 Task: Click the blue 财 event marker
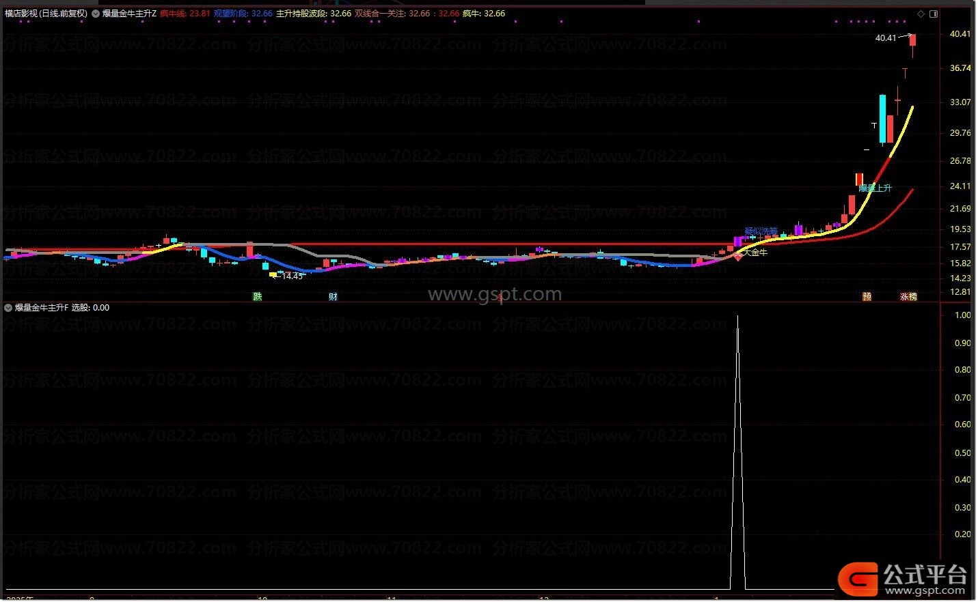[x=333, y=296]
